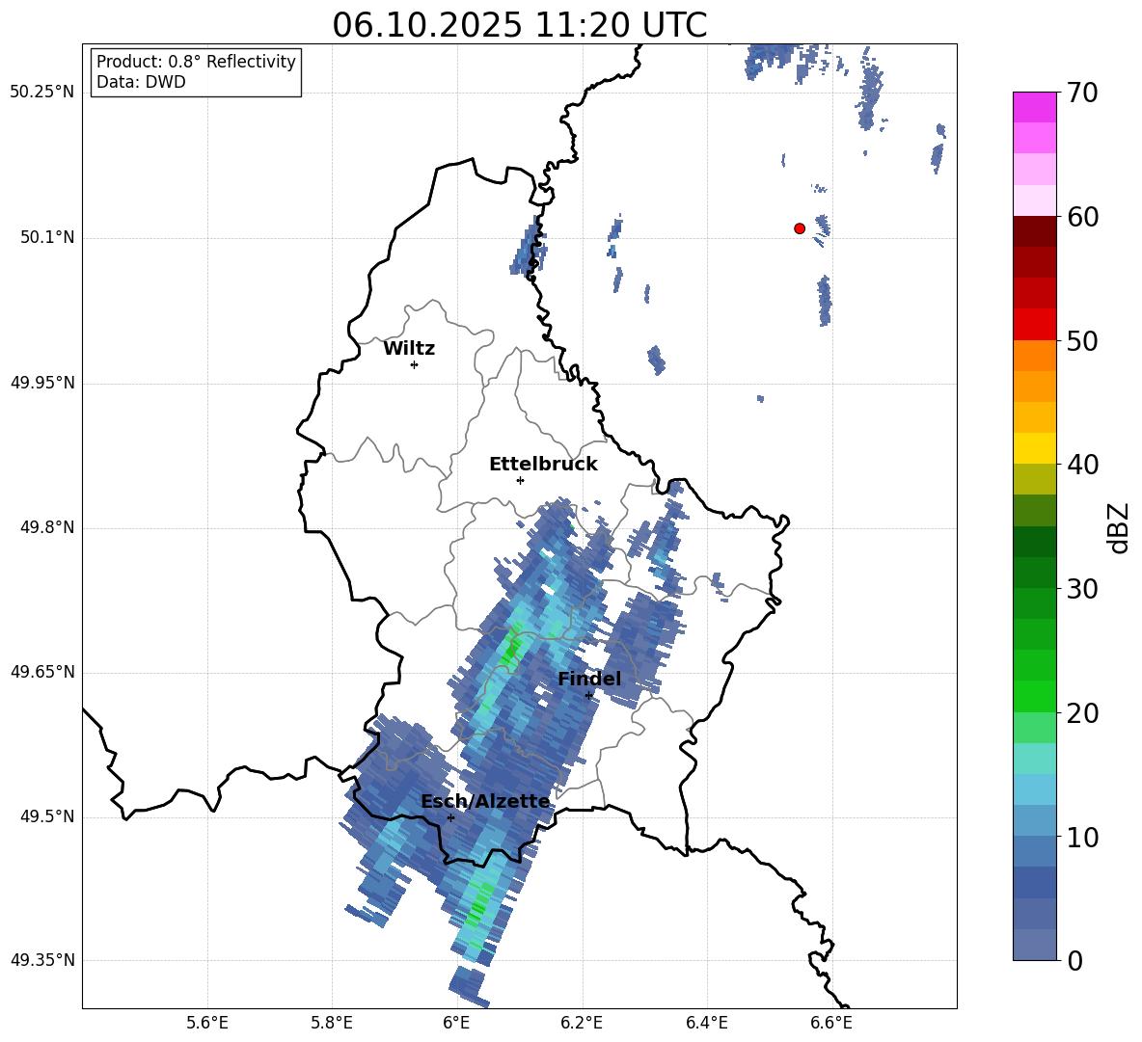Click the 5.8°E longitude tick label
Viewport: 1142px width, 1042px height.
[x=332, y=1024]
